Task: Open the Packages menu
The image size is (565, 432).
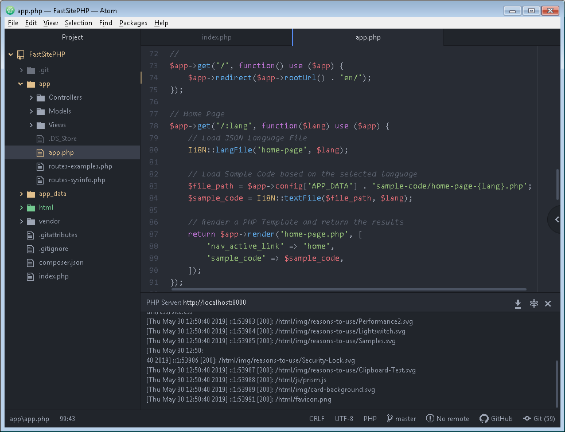Action: pos(133,23)
